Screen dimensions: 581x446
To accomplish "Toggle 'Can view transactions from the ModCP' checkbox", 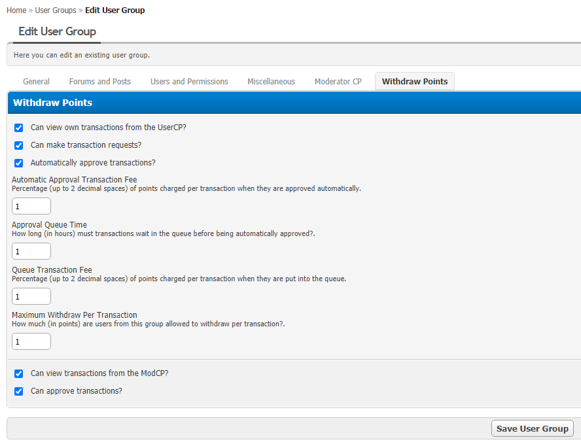I will point(18,373).
